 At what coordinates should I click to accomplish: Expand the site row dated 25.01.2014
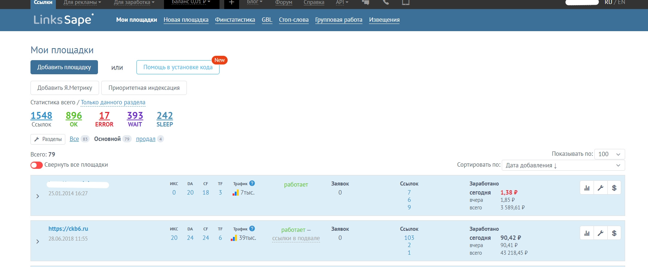pyautogui.click(x=38, y=196)
